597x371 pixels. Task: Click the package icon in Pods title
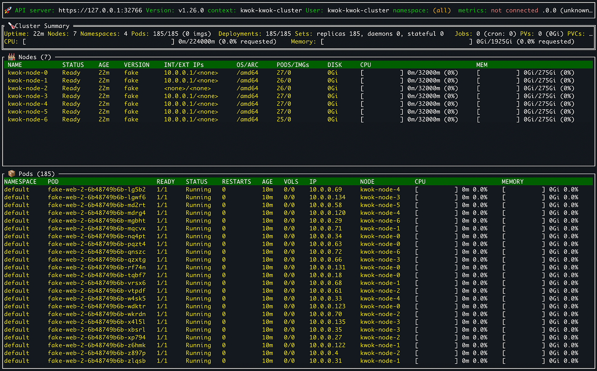[x=12, y=174]
